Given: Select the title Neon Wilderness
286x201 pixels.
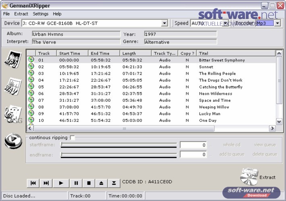Looking at the screenshot, I should [216, 94].
